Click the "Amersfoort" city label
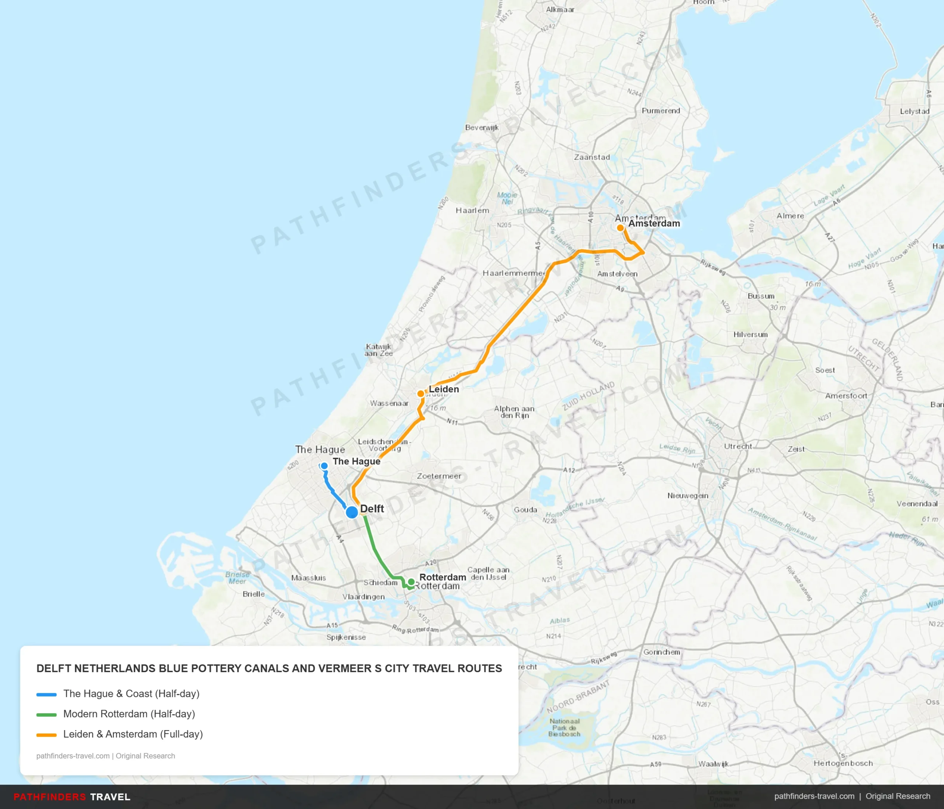944x809 pixels. coord(846,396)
